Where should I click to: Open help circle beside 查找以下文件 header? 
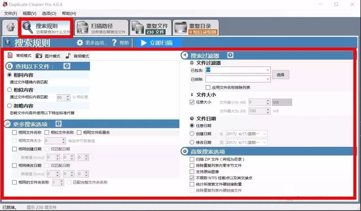click(67, 66)
